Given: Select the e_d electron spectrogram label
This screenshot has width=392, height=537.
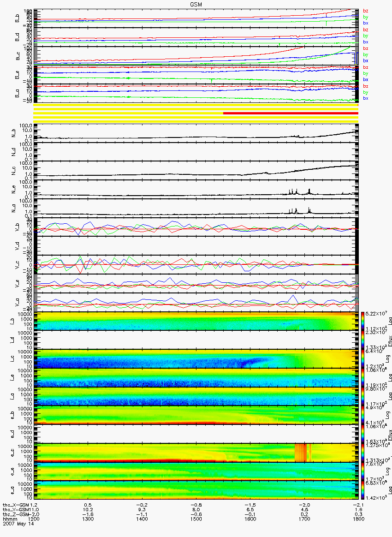Looking at the screenshot, I should (x=12, y=434).
